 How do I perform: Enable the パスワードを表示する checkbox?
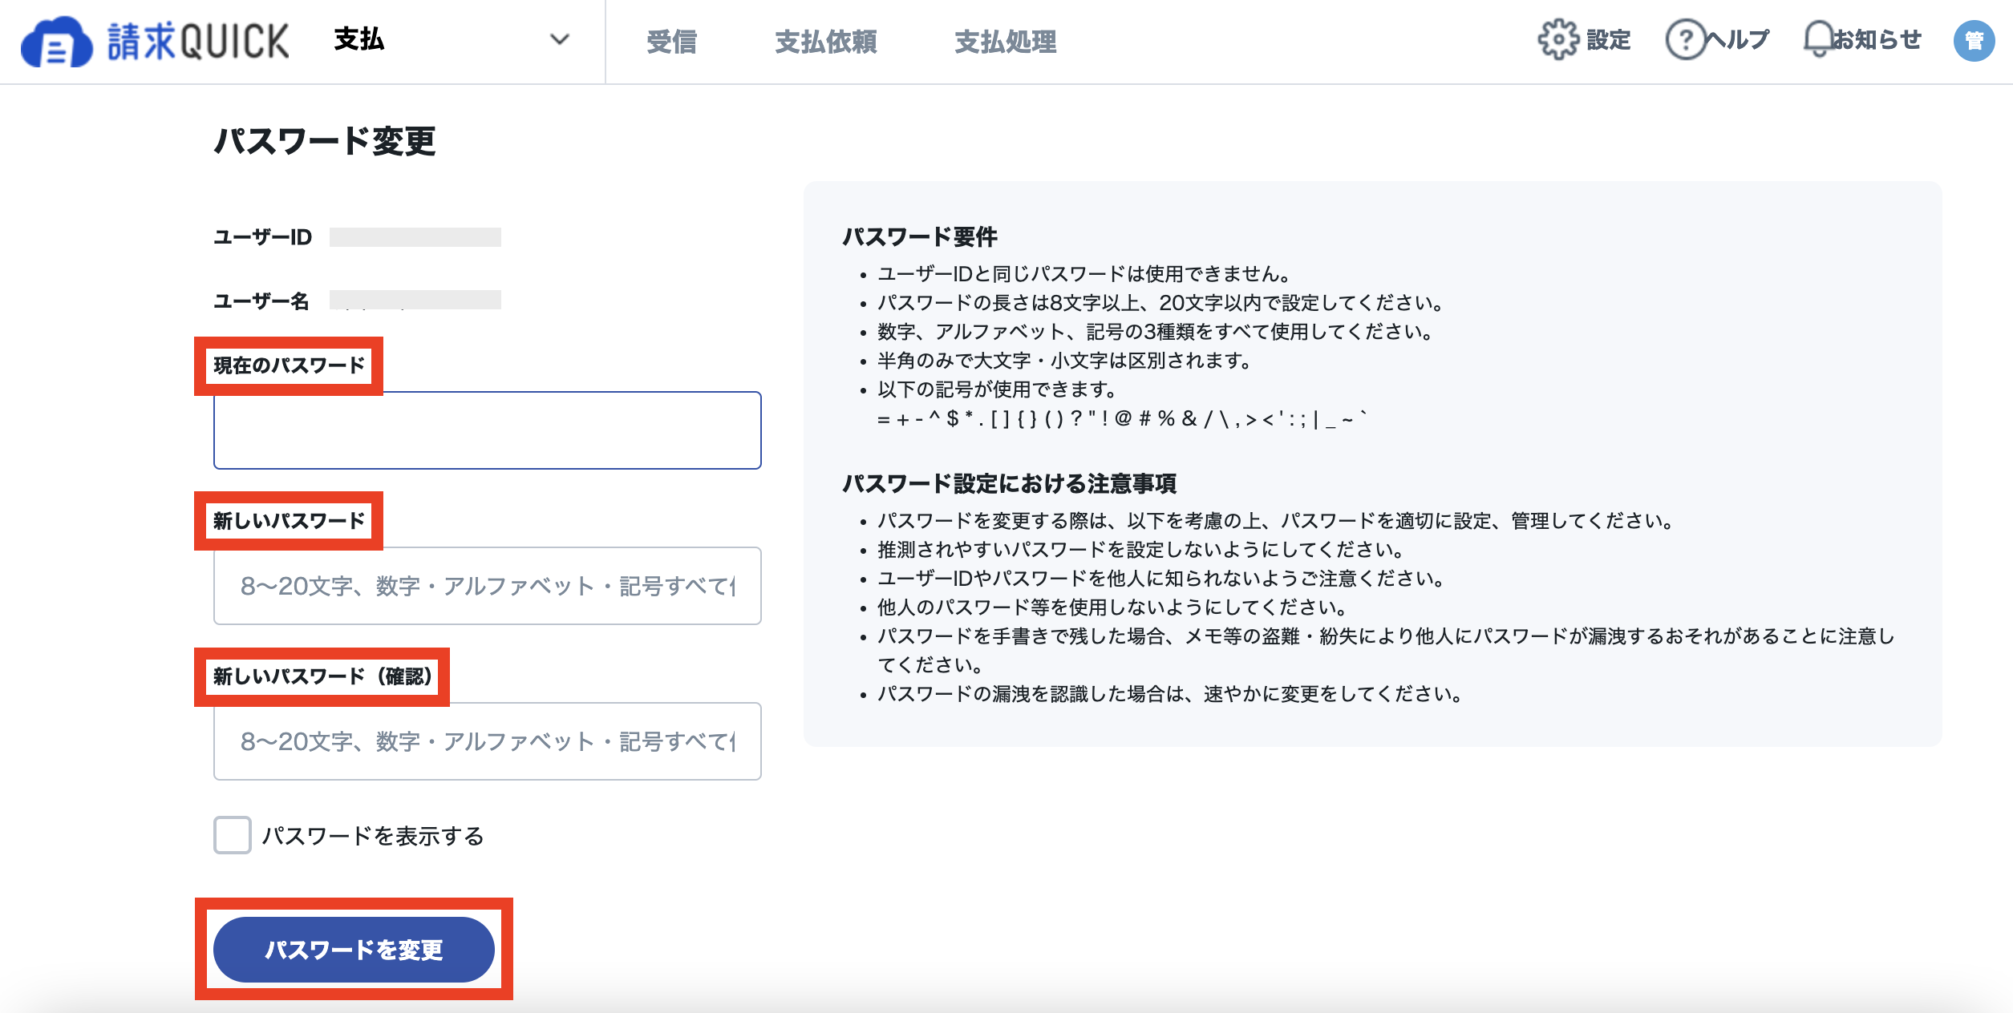pos(233,835)
